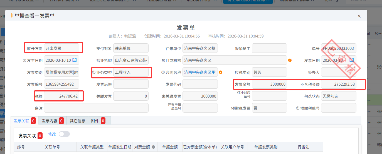Click the 预缴税发票 field showing 否
Image resolution: width=382 pixels, height=154 pixels.
[x=269, y=108]
